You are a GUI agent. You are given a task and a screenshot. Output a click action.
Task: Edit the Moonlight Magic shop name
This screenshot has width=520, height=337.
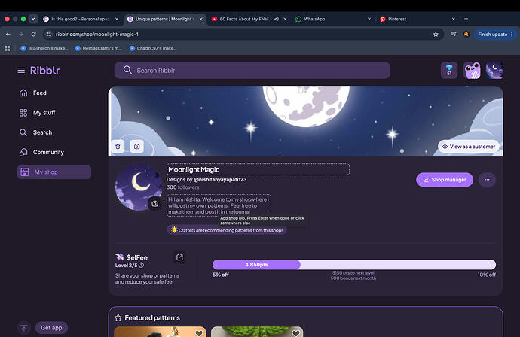coord(258,169)
